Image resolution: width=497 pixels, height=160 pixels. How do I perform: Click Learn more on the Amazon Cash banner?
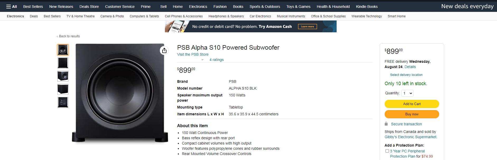click(307, 26)
